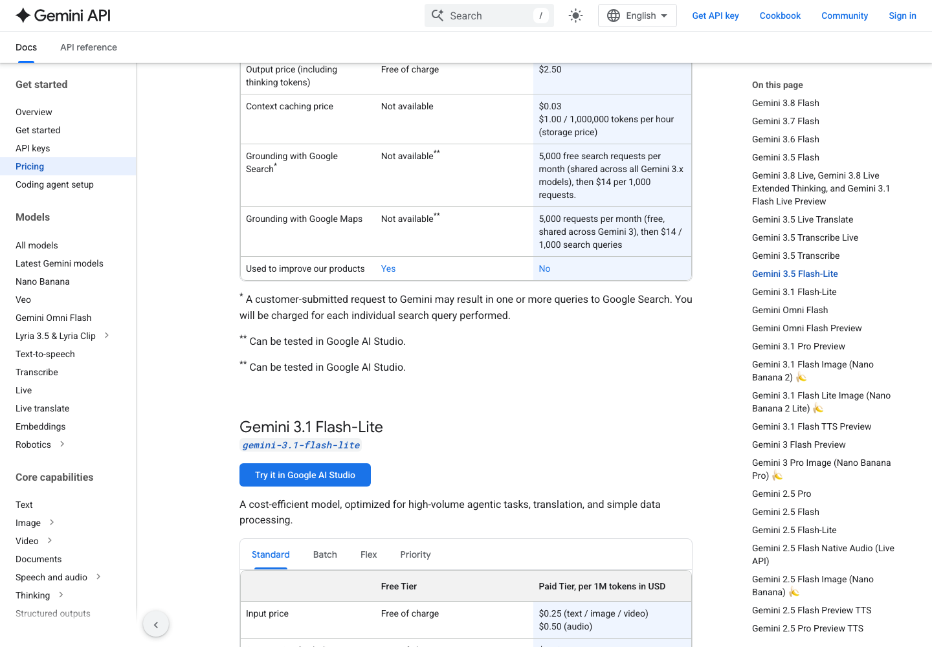This screenshot has width=932, height=647.
Task: Select the Standard pricing tab
Action: [x=271, y=554]
